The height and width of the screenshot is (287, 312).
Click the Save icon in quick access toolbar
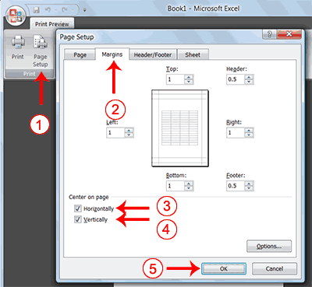tap(37, 10)
